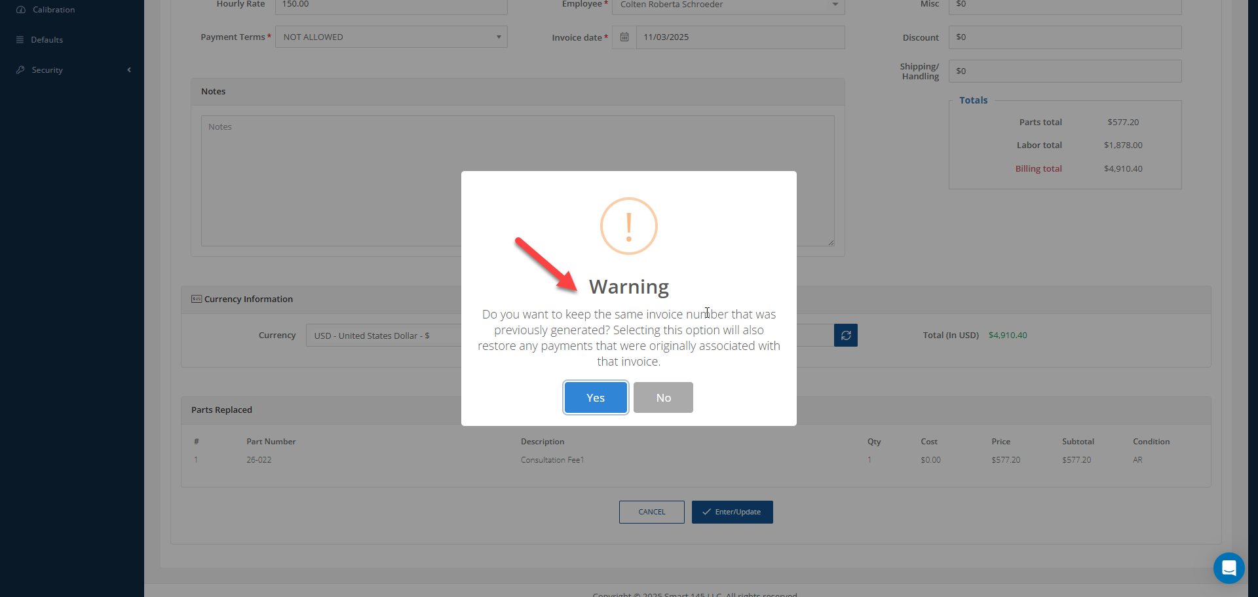Viewport: 1258px width, 597px height.
Task: Open the Currency USD dropdown
Action: tap(383, 336)
